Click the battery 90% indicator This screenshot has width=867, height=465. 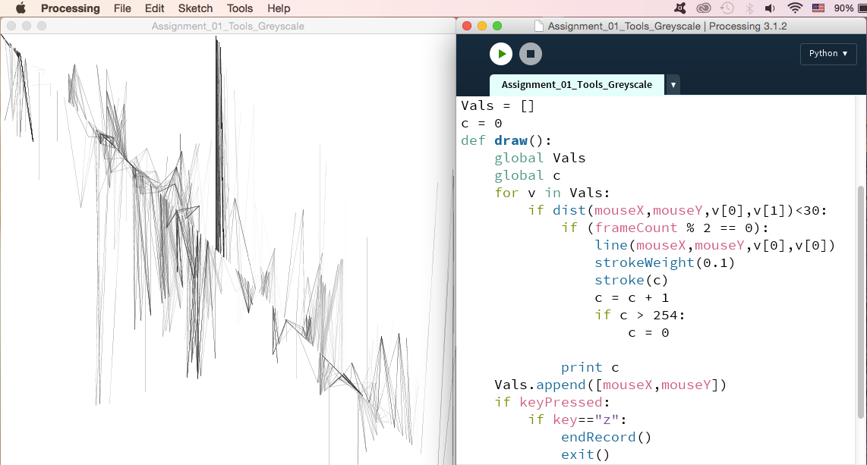pos(850,8)
